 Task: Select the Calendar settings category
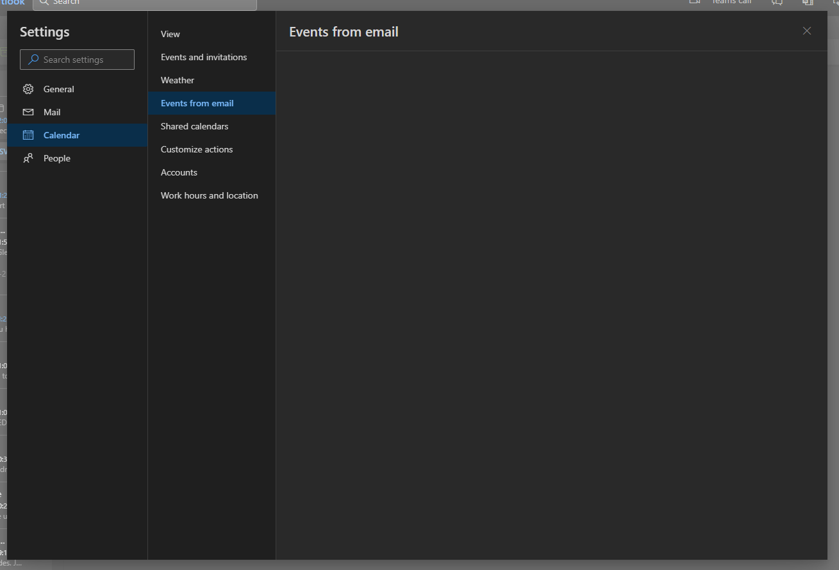(x=77, y=135)
